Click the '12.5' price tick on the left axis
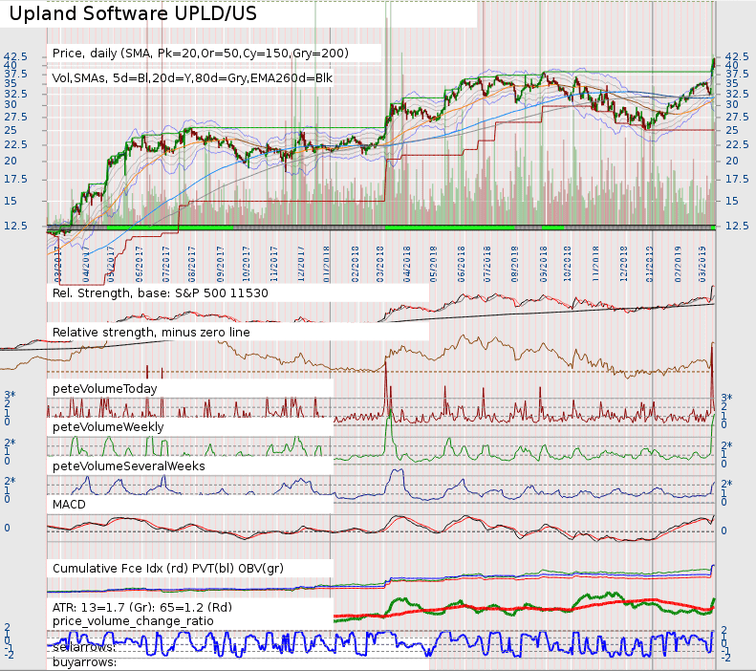The width and height of the screenshot is (756, 671). pos(15,226)
